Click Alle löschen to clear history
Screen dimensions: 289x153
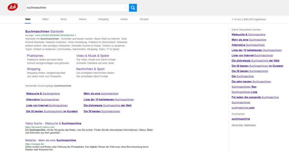click(x=237, y=125)
